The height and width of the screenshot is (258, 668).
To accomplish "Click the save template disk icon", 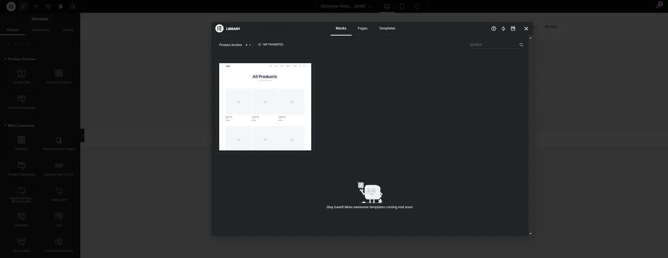I will click(513, 28).
